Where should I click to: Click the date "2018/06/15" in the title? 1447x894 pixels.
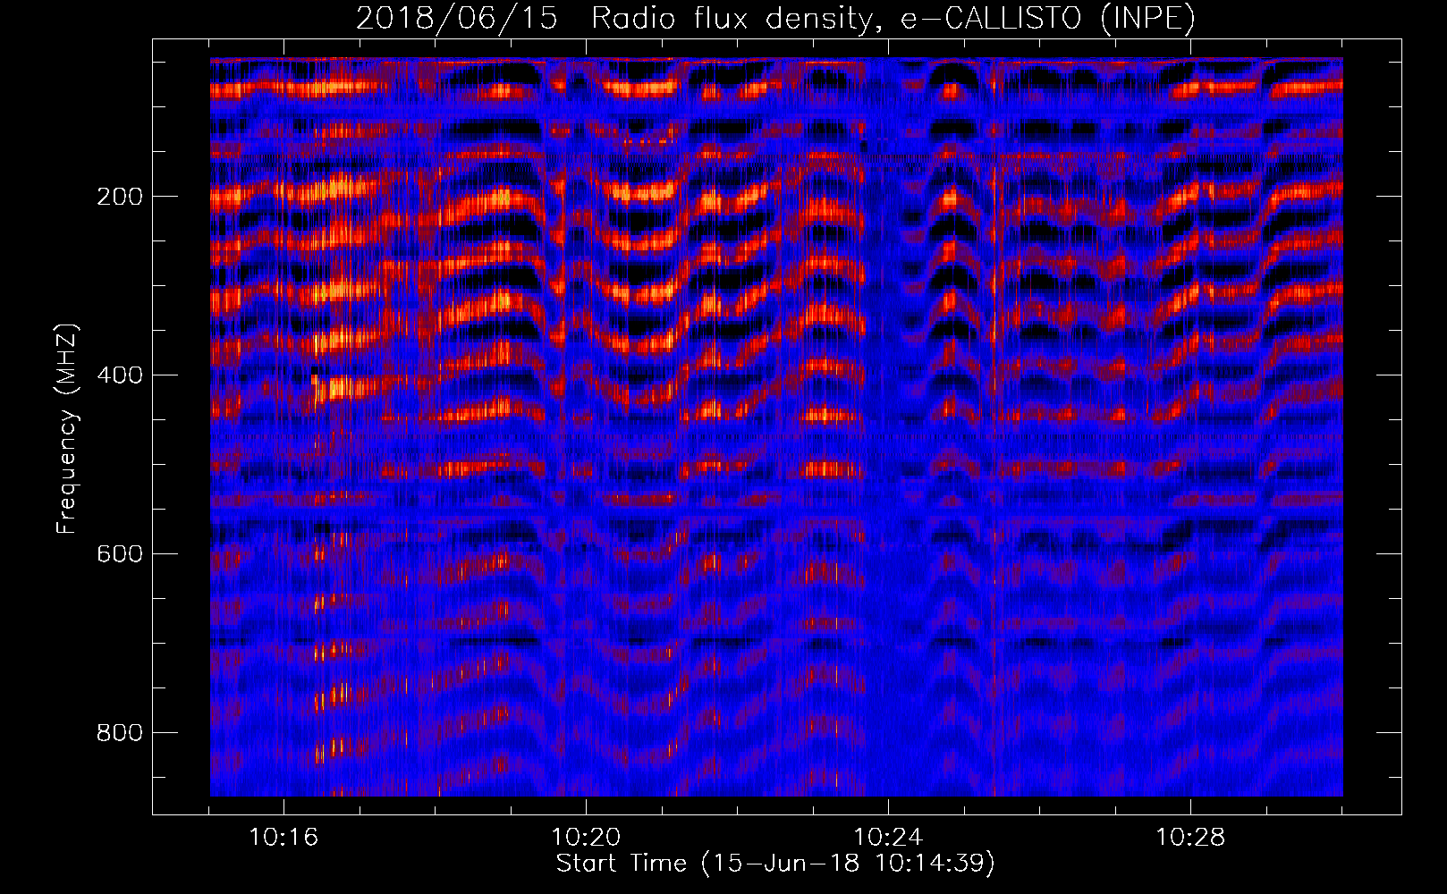click(x=457, y=18)
